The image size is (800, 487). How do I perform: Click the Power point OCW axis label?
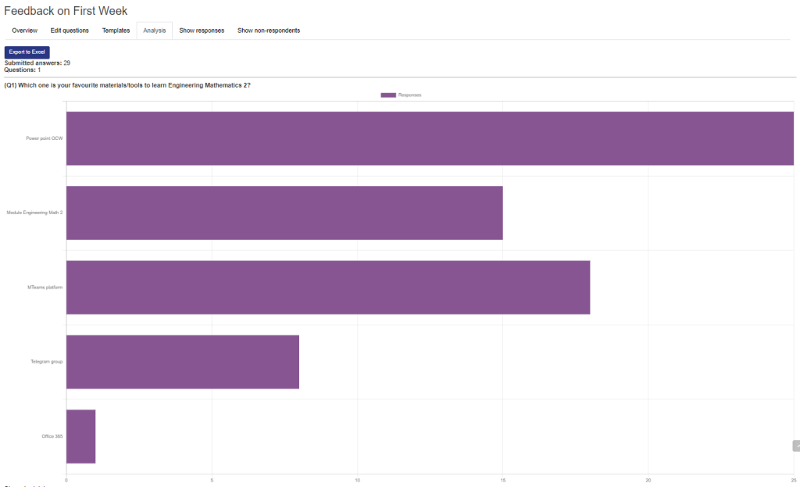[44, 138]
